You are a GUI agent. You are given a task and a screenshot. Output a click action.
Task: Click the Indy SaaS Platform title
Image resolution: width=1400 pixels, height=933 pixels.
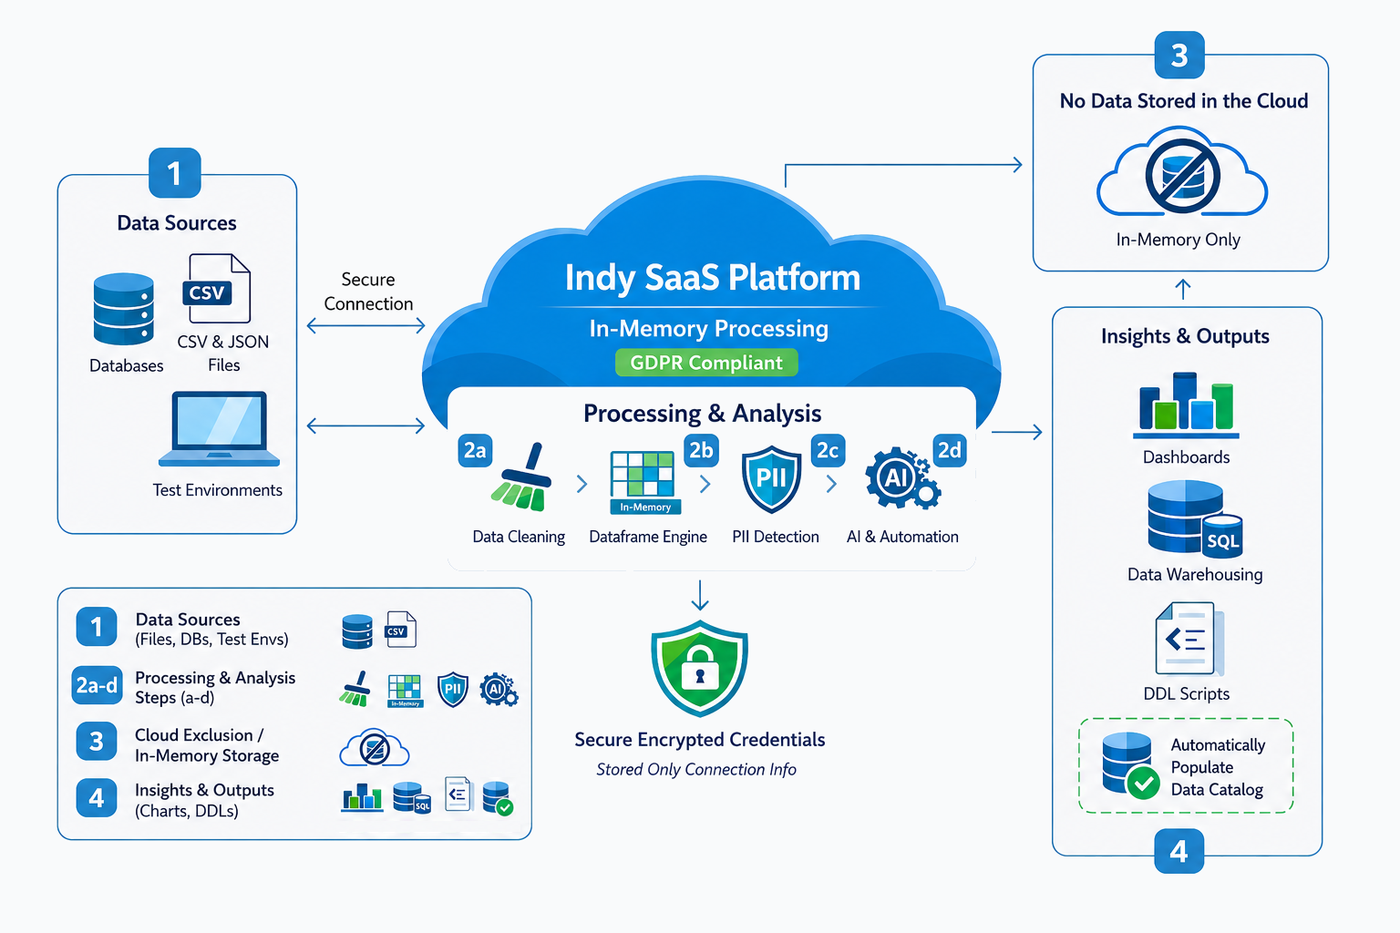point(712,278)
